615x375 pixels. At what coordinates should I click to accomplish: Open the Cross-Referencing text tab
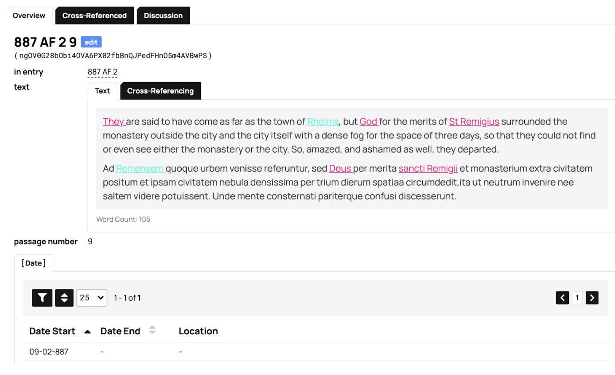point(160,91)
